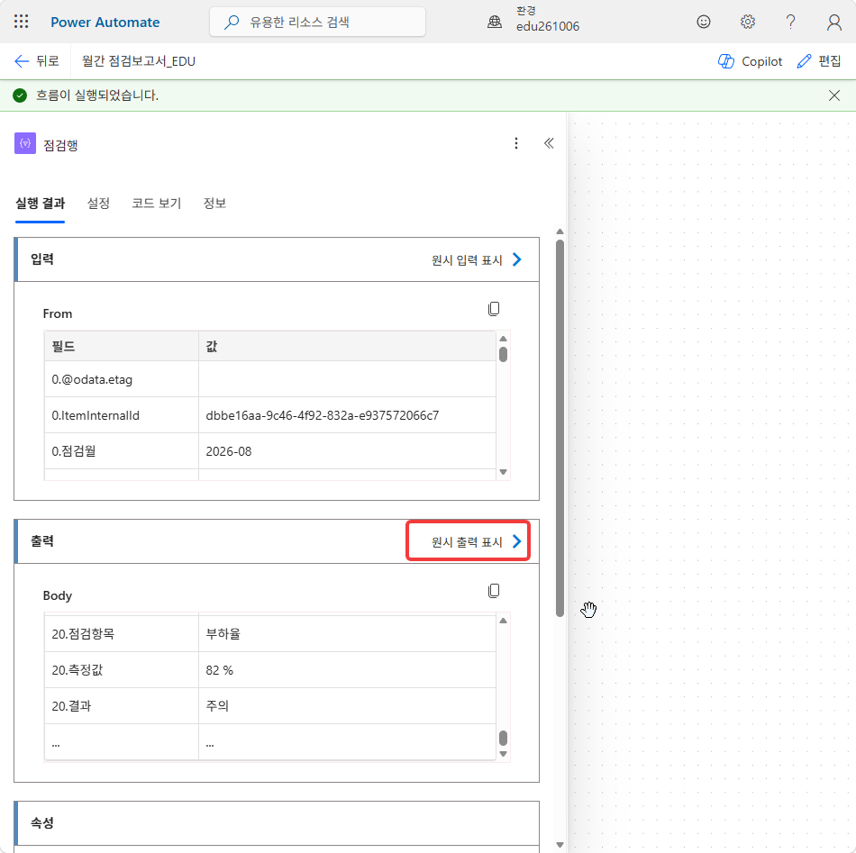Collapse the action details panel
This screenshot has height=853, width=856.
point(549,143)
